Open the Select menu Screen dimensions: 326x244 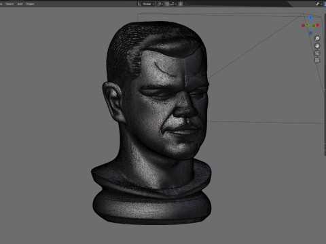[10, 4]
